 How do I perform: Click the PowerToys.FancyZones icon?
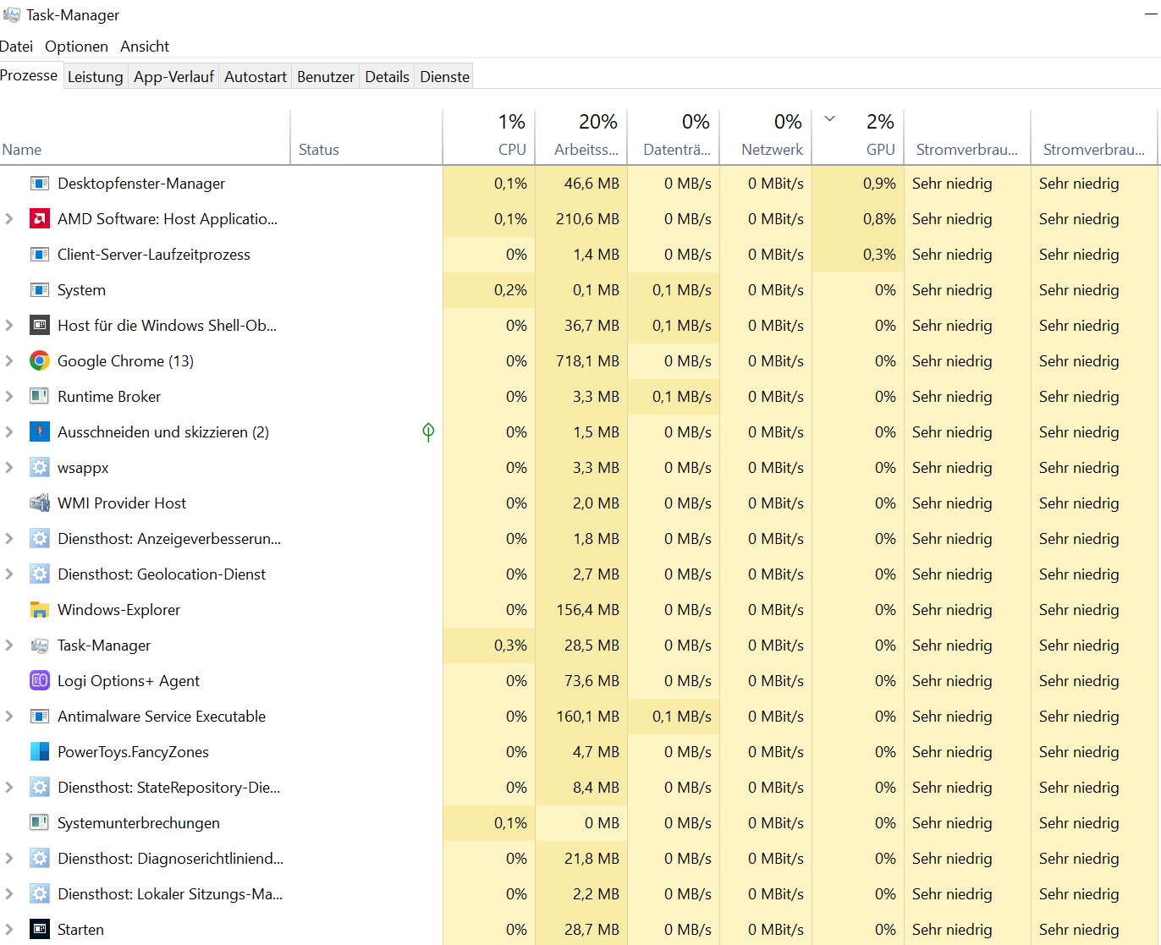click(x=39, y=751)
